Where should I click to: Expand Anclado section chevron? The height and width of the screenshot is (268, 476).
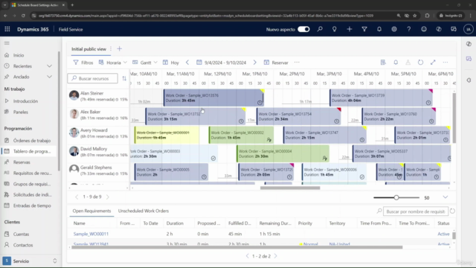point(50,77)
